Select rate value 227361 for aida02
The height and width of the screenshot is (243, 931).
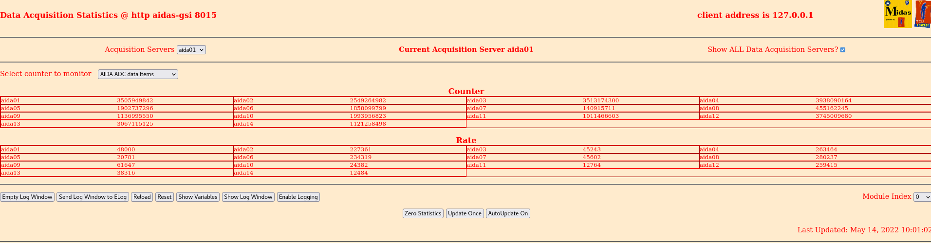click(x=360, y=150)
